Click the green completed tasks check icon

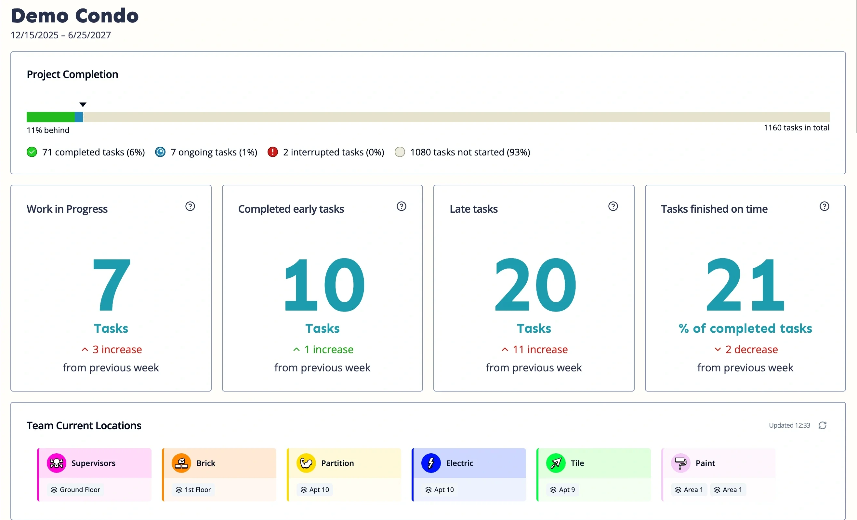tap(32, 152)
